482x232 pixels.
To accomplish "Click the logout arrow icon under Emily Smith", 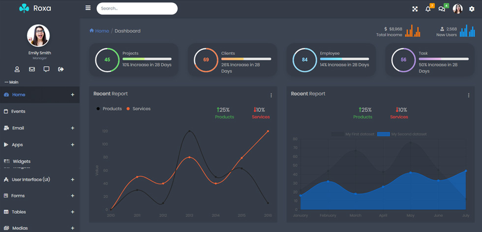I will (x=61, y=69).
